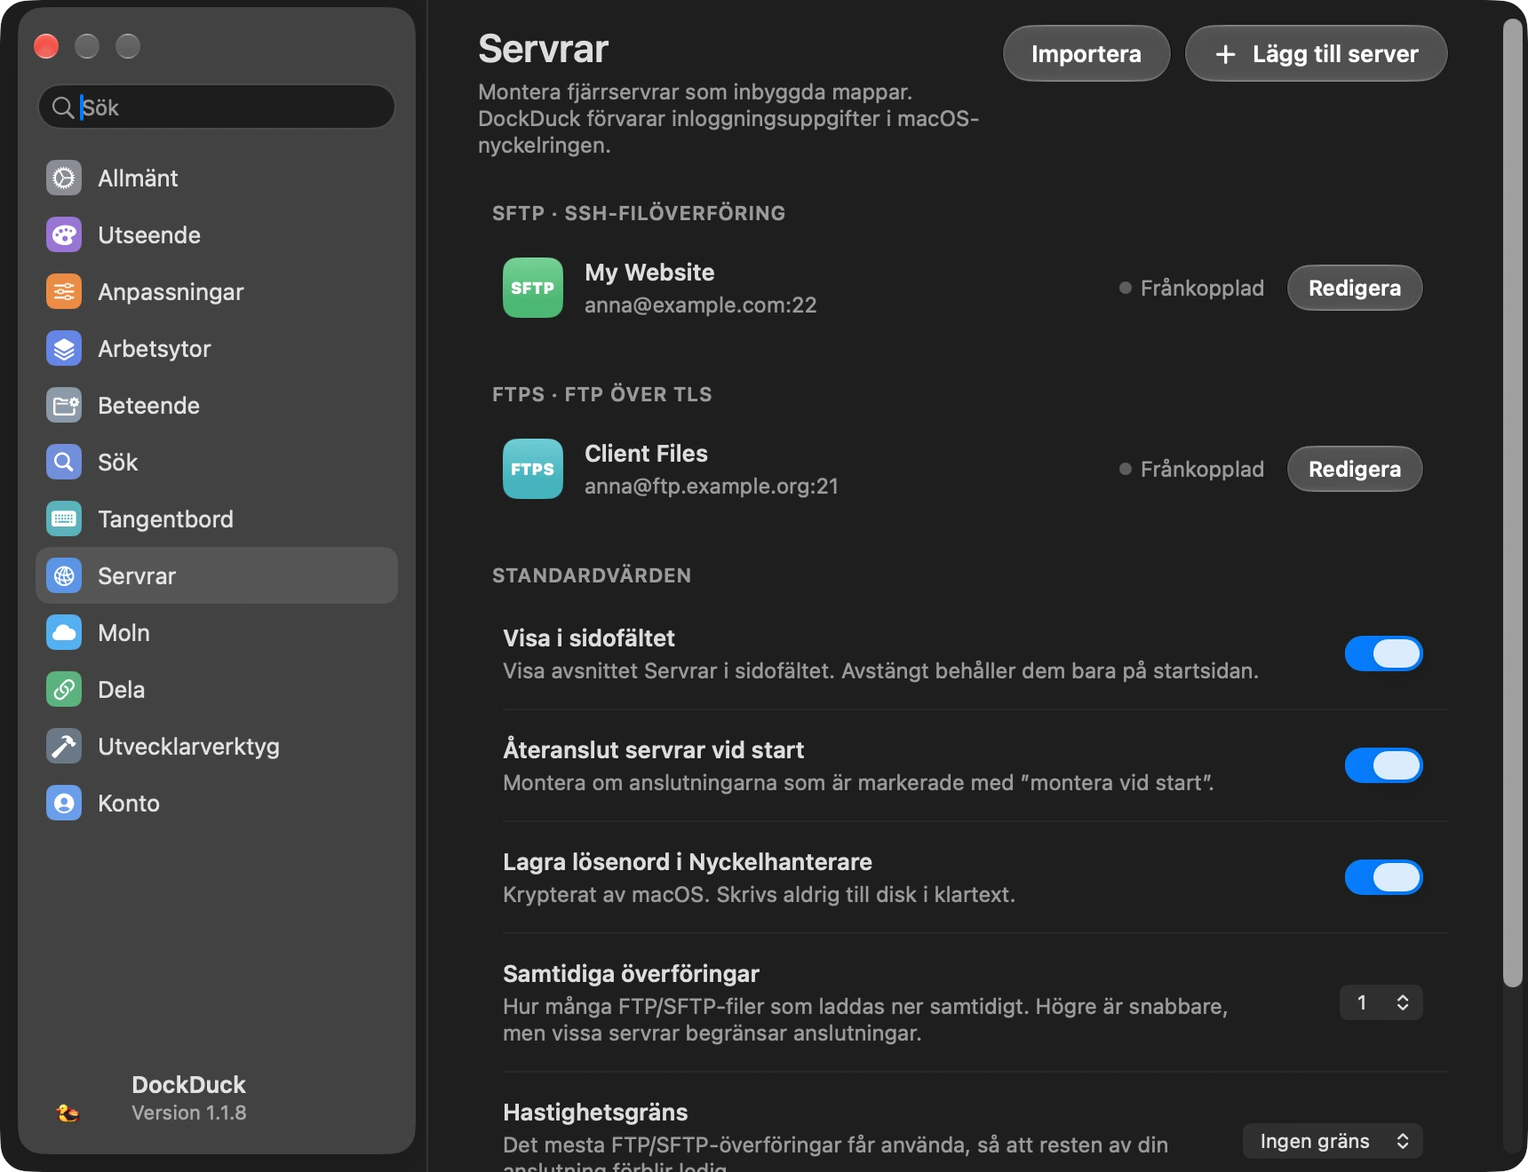Open the Utvecklarverktyg settings section
Viewport: 1528px width, 1172px height.
pos(217,747)
